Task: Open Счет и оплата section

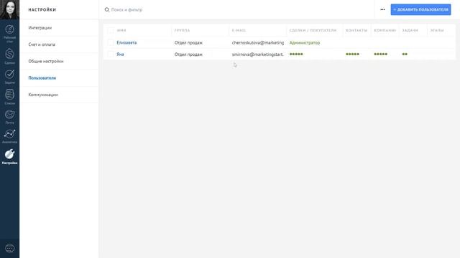Action: click(x=42, y=44)
